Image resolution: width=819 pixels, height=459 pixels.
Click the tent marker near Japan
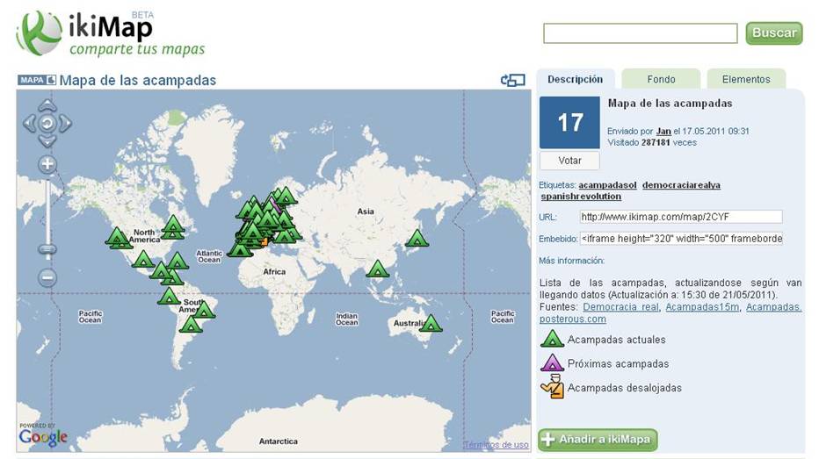coord(417,239)
